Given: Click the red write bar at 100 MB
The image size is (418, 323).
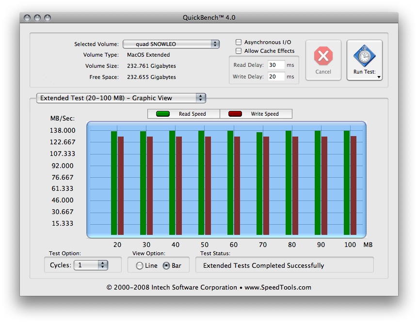Looking at the screenshot, I should [354, 185].
